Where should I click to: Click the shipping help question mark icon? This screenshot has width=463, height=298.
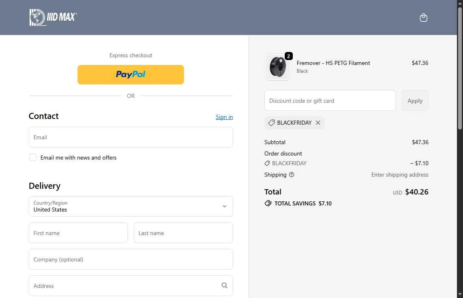pyautogui.click(x=292, y=175)
